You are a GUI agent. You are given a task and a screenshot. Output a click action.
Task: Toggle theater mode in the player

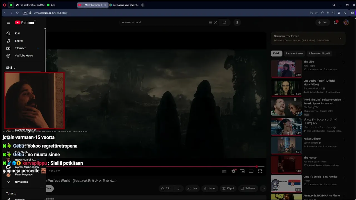(x=251, y=171)
